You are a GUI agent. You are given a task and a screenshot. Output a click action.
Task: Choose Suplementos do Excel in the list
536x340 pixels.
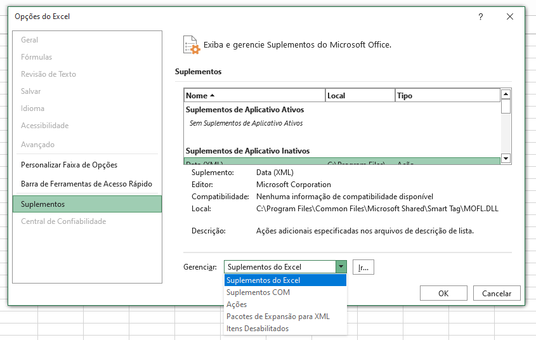(285, 280)
